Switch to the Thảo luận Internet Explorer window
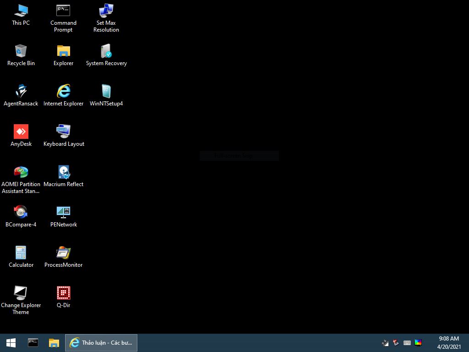Viewport: 469px width, 352px height. 101,343
